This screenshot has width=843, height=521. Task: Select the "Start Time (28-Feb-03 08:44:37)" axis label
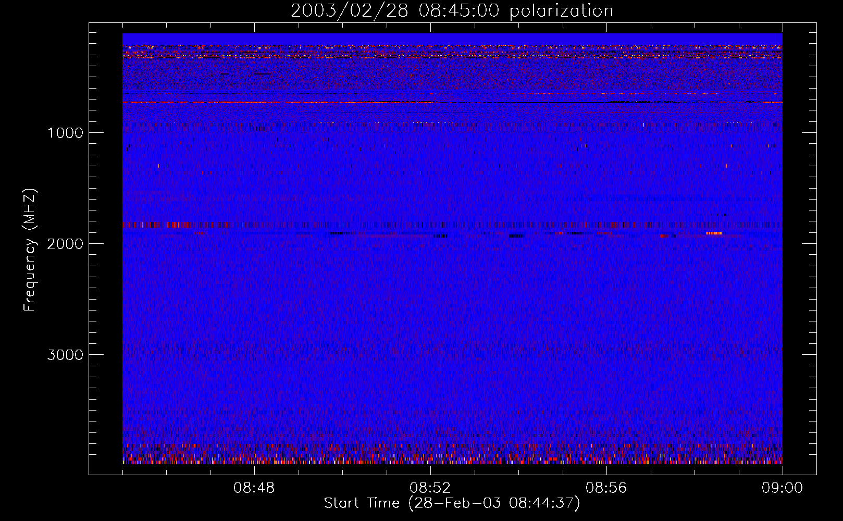pos(452,503)
